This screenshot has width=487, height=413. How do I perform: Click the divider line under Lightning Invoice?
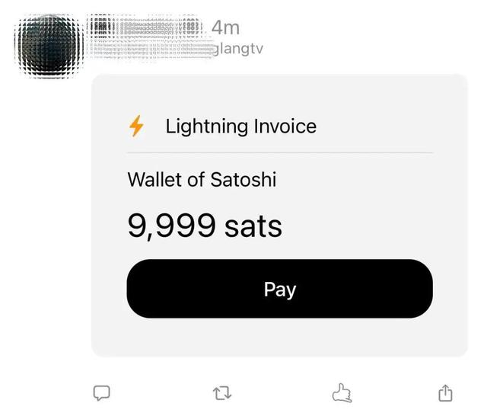click(x=280, y=152)
